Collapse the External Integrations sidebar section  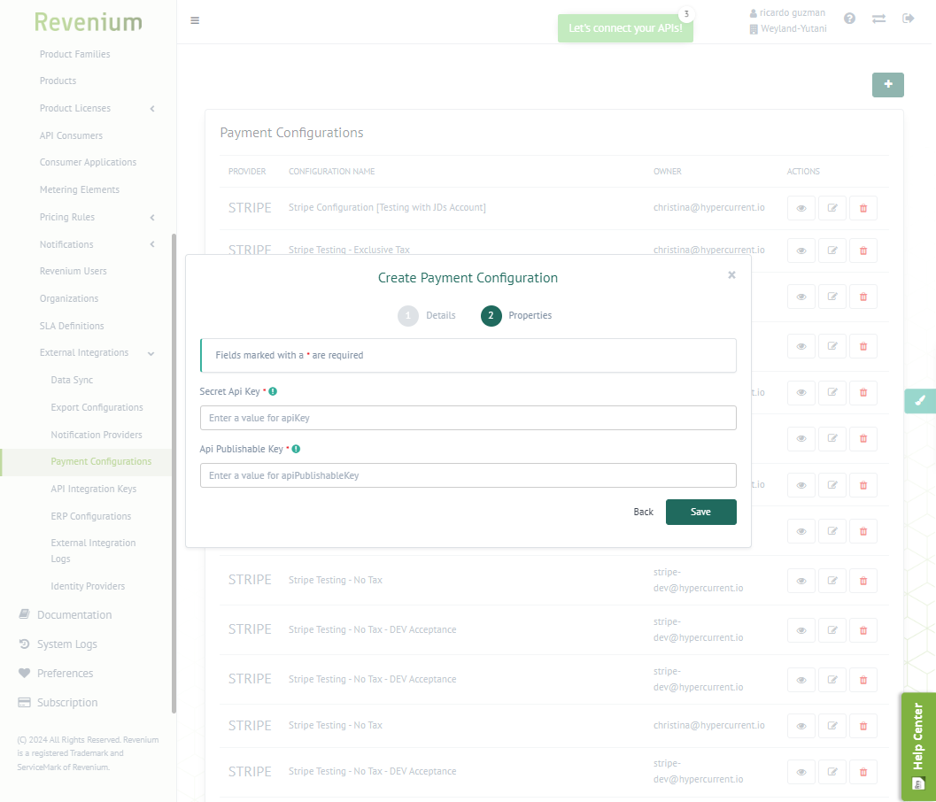151,353
